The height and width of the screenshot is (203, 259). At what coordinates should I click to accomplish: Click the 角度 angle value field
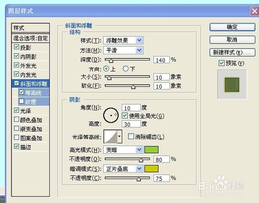tap(131, 108)
